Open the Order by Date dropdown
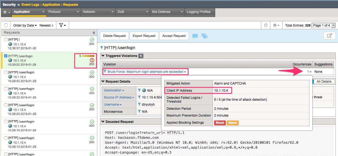The width and height of the screenshot is (338, 156). tap(25, 25)
